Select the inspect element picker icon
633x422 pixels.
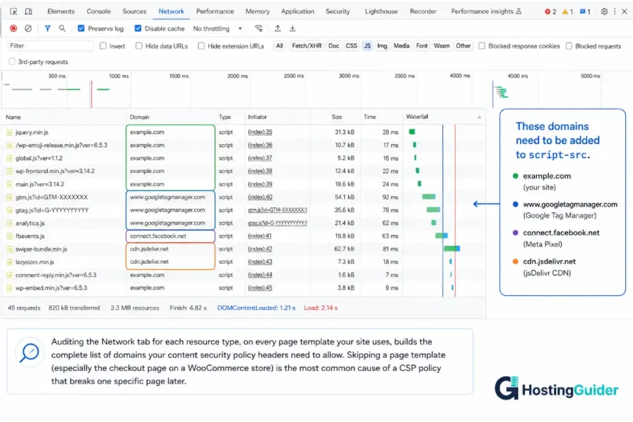14,11
